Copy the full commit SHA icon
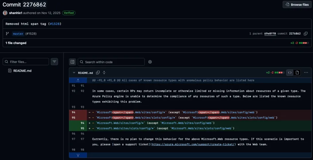The width and height of the screenshot is (313, 160). click(306, 33)
